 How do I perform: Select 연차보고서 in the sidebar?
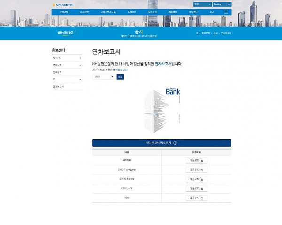click(67, 86)
